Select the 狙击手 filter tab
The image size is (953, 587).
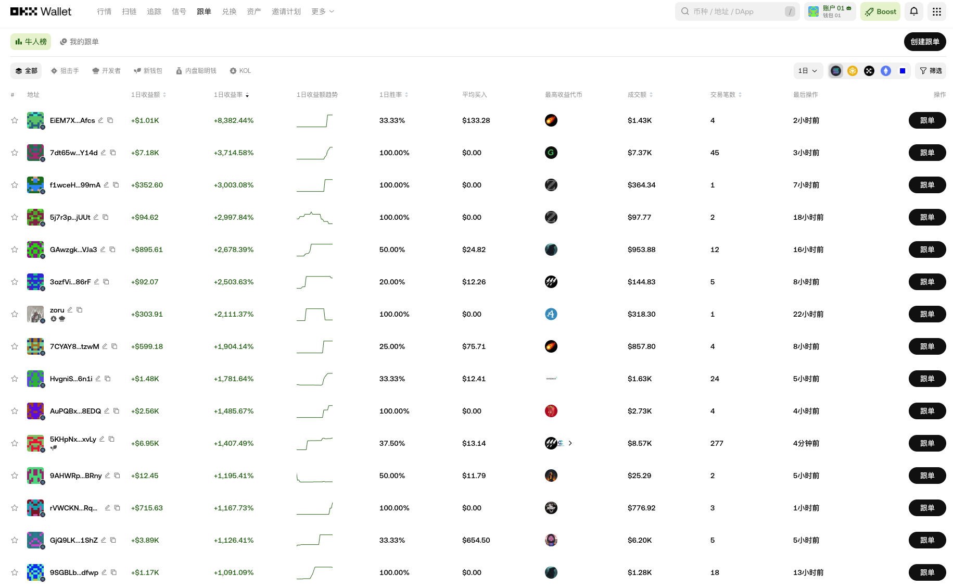[65, 71]
